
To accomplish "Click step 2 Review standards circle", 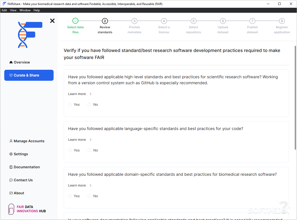I will [105, 21].
